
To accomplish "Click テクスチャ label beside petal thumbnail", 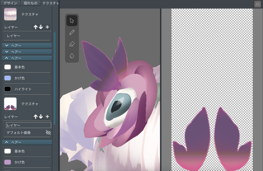I will [30, 104].
